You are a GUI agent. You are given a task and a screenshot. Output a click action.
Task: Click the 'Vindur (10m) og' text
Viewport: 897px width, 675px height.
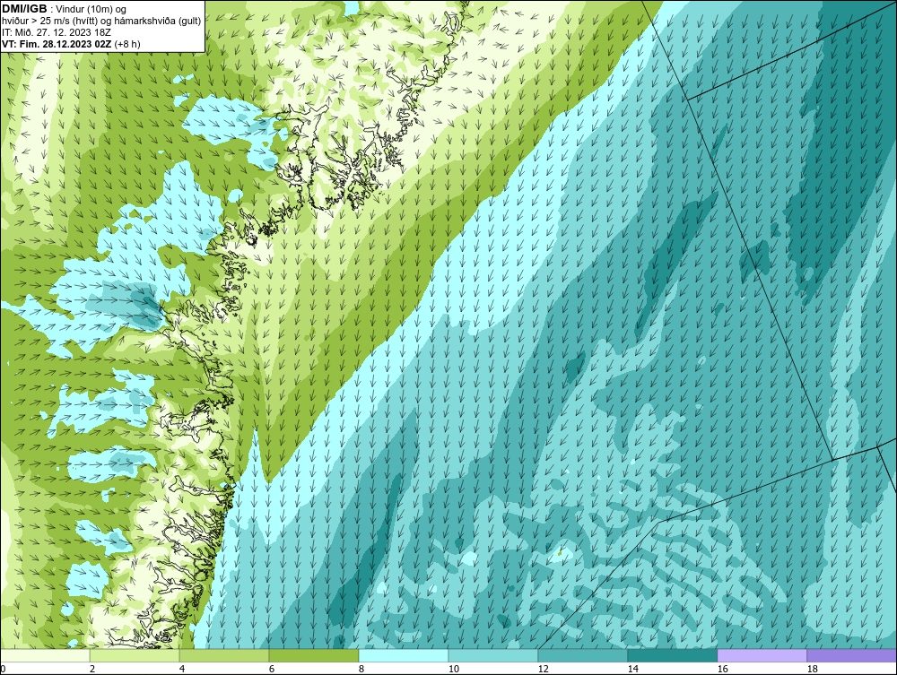(x=92, y=9)
